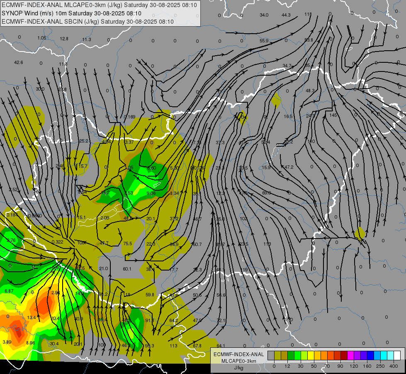
Task: Select the pure yellow legend swatch
Action: [x=311, y=356]
